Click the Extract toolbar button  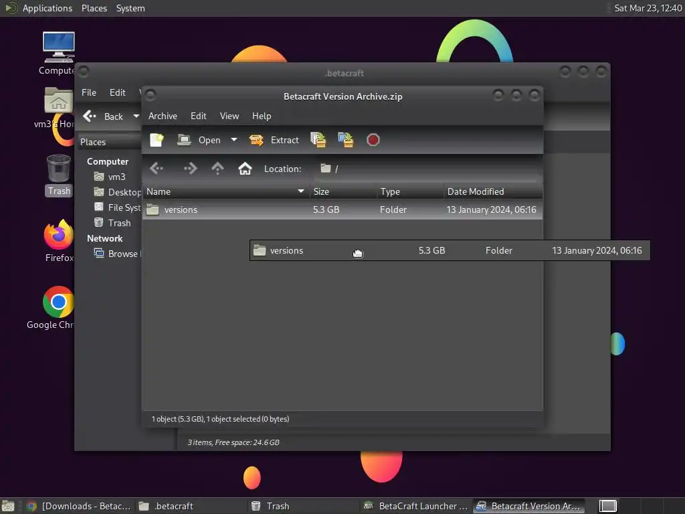(x=274, y=140)
